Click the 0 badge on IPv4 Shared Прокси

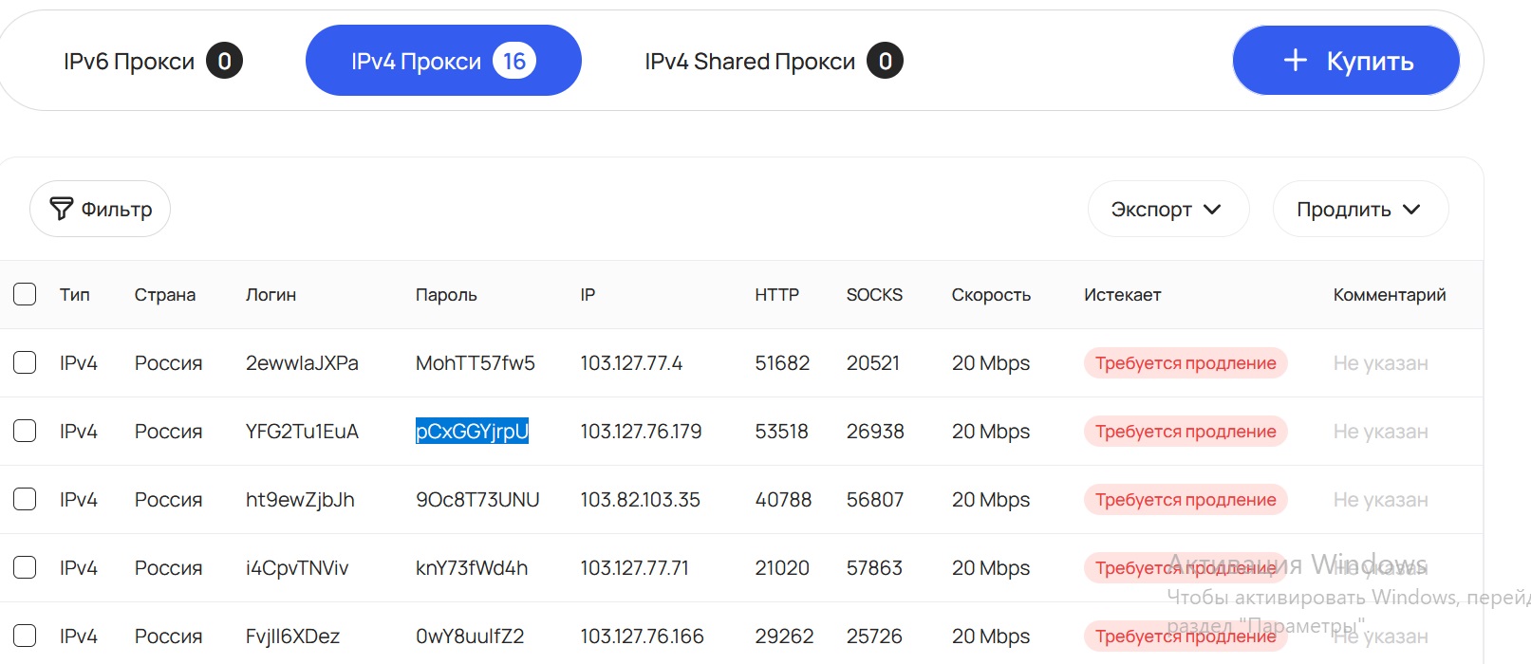click(885, 62)
